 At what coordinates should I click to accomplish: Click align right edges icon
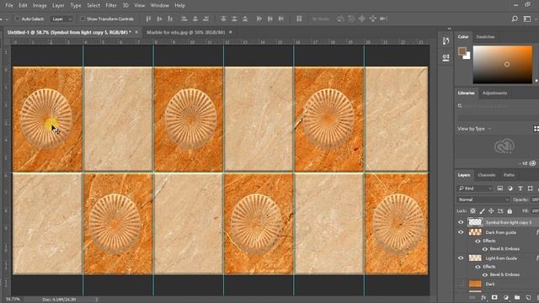point(205,19)
